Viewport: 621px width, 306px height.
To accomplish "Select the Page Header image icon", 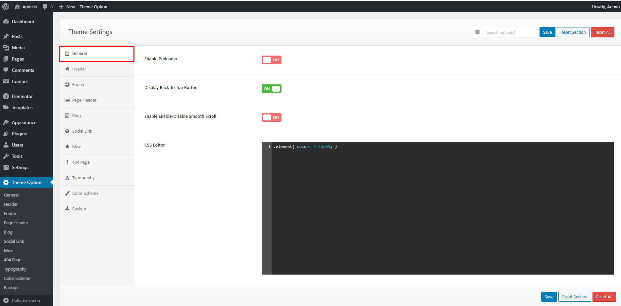I will point(67,100).
